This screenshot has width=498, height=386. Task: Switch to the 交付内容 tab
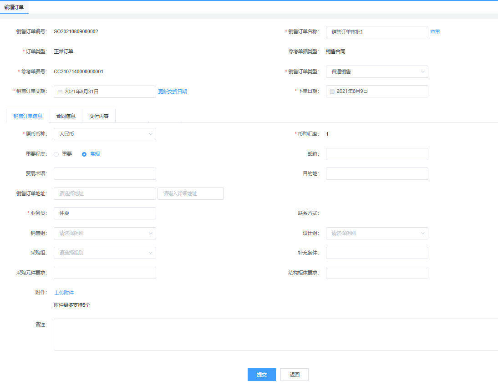point(99,116)
